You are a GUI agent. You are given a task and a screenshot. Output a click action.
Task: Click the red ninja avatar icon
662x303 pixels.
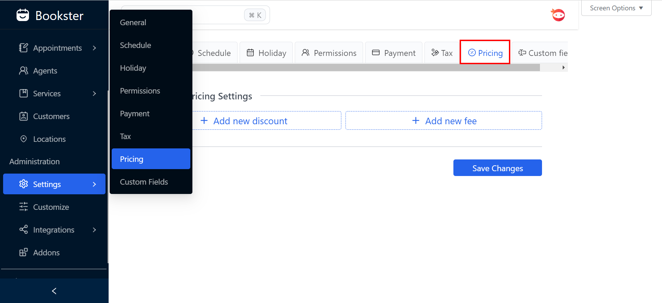(558, 15)
